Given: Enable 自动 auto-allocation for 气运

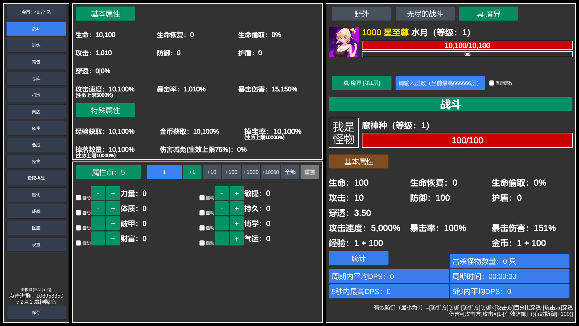Looking at the screenshot, I should (x=202, y=243).
